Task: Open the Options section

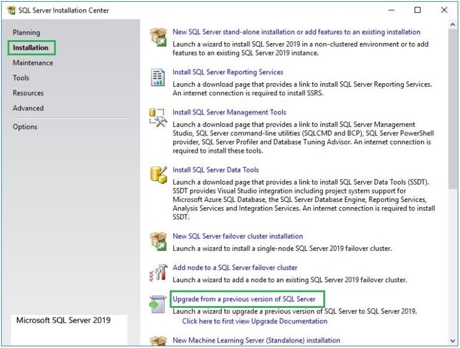Action: (x=25, y=127)
